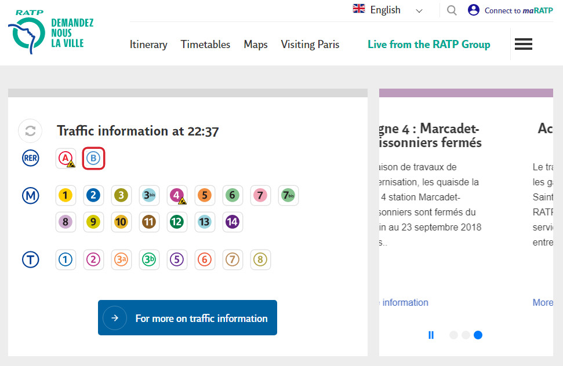Open the search magnifier icon
This screenshot has height=366, width=563.
[x=452, y=10]
